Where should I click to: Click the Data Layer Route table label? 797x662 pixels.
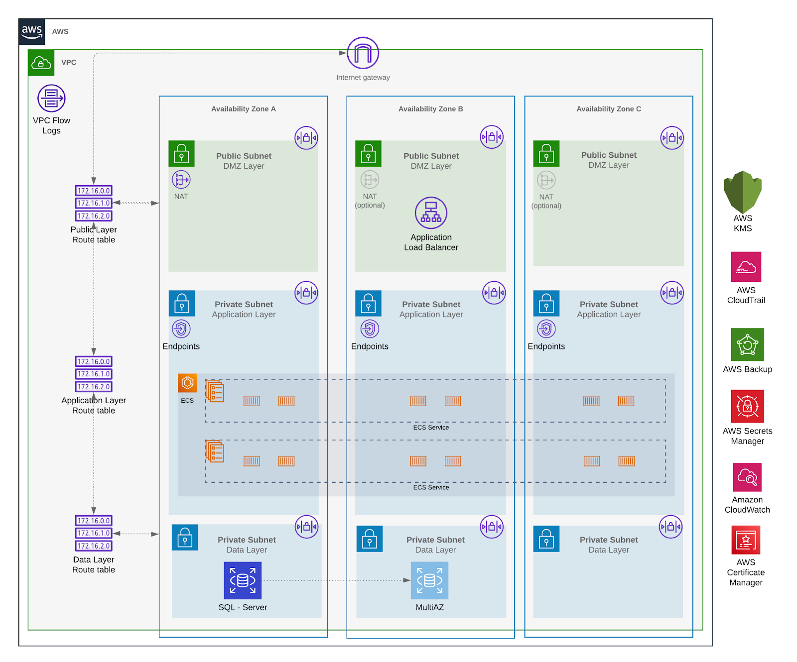coord(94,564)
